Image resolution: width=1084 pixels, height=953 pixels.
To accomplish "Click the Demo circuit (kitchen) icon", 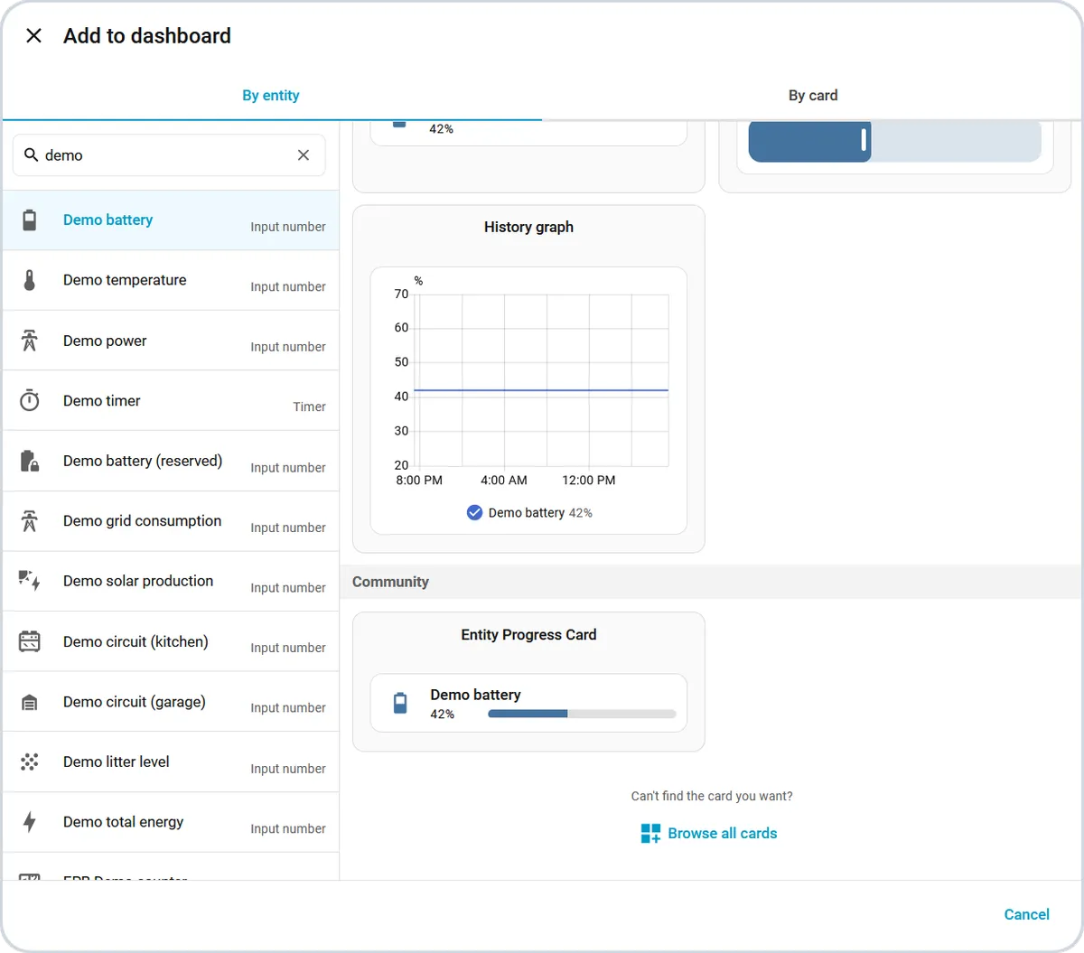I will [30, 641].
